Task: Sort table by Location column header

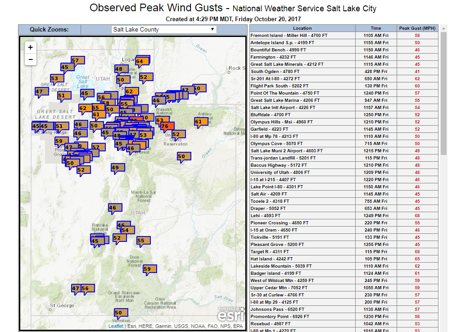Action: click(x=302, y=28)
